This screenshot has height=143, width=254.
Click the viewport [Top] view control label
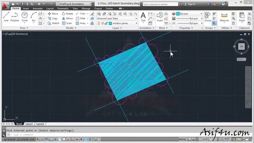click(x=8, y=34)
